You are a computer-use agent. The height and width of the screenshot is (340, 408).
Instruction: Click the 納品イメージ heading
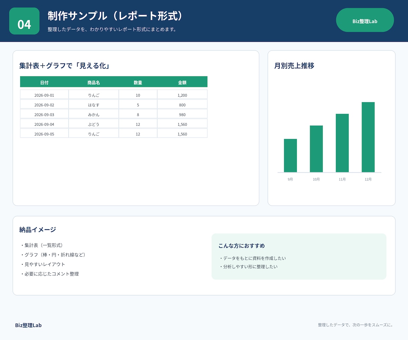pyautogui.click(x=37, y=230)
